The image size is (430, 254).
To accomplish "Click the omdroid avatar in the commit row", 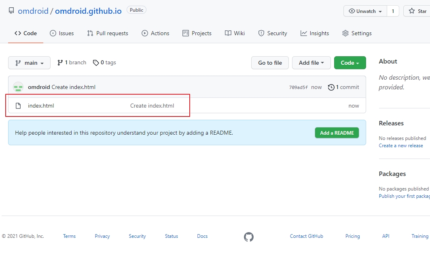I will point(18,87).
